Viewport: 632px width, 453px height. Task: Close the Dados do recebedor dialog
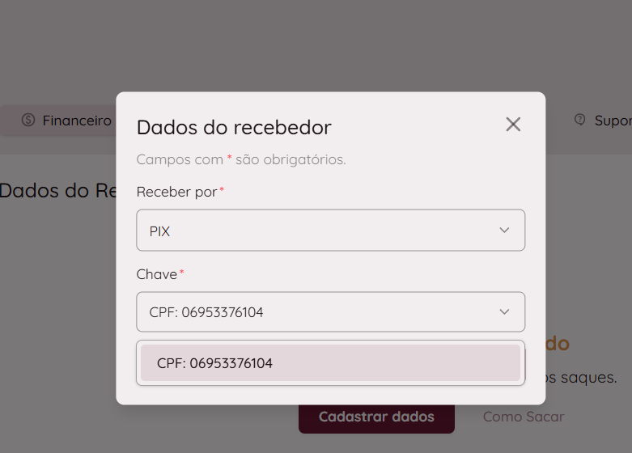513,125
